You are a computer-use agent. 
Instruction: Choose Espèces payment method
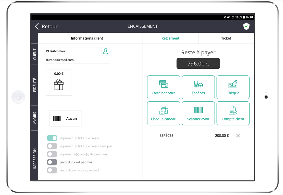click(x=198, y=87)
